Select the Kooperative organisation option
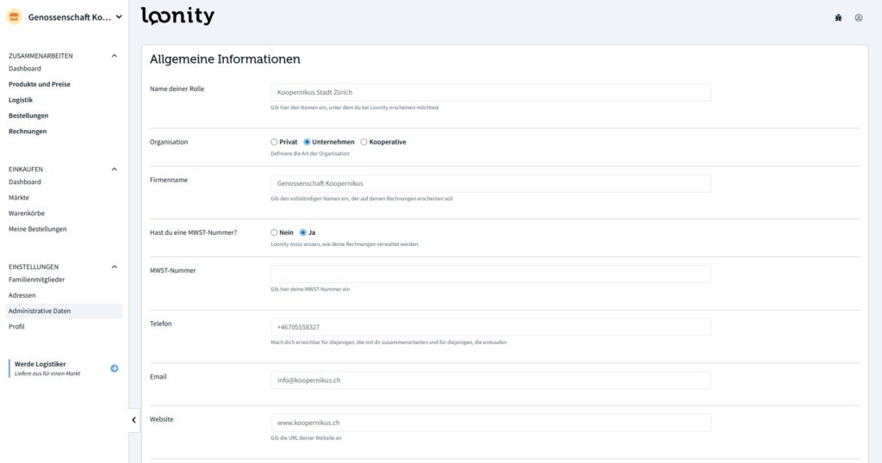Screen dimensions: 882x463 pos(363,142)
